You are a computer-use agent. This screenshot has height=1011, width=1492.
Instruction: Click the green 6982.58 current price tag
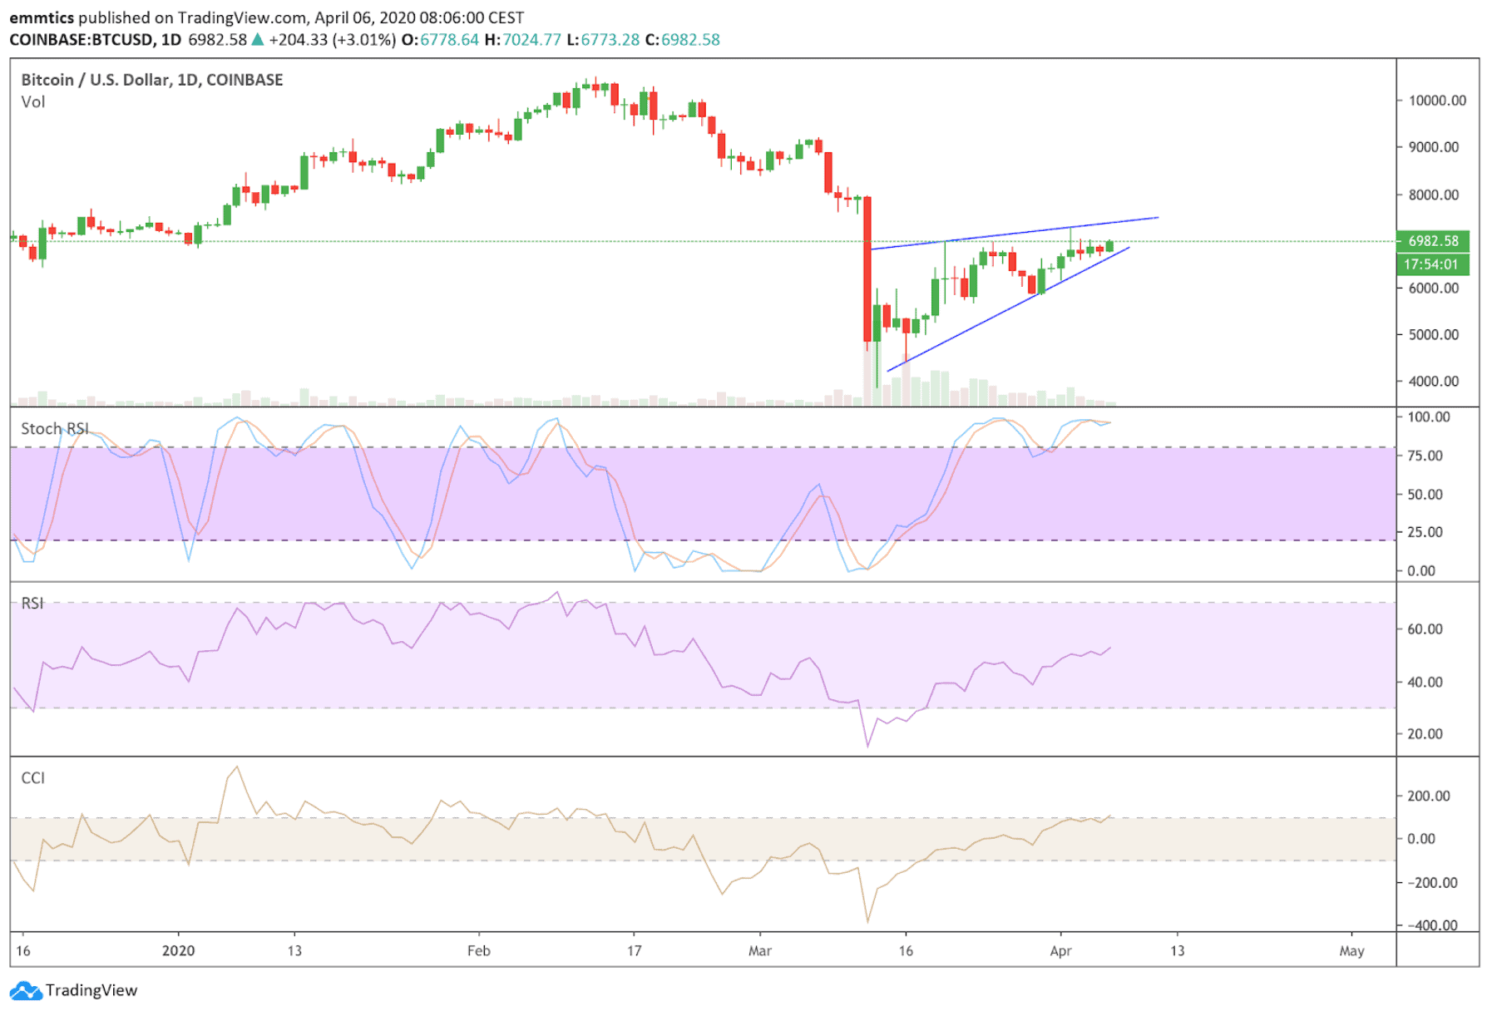click(1433, 241)
